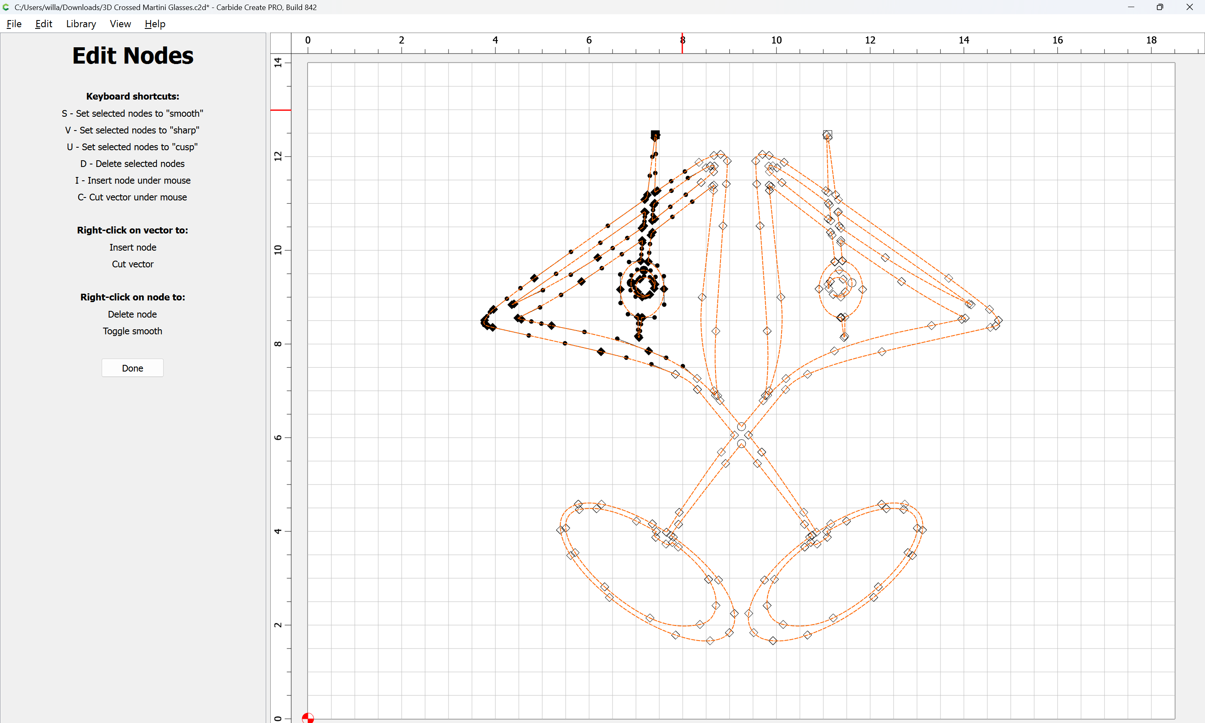Select filled square node atop left pick
Viewport: 1205px width, 723px height.
655,134
